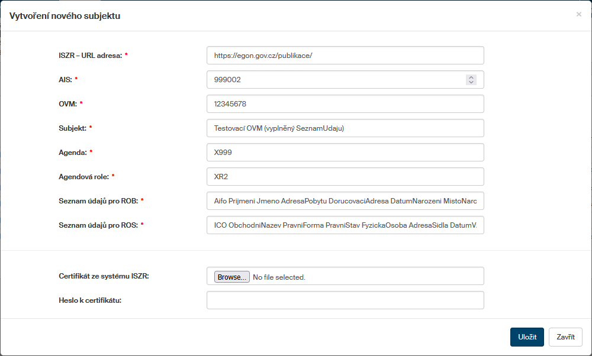Save the new subject with Uložit
The height and width of the screenshot is (356, 592).
527,336
